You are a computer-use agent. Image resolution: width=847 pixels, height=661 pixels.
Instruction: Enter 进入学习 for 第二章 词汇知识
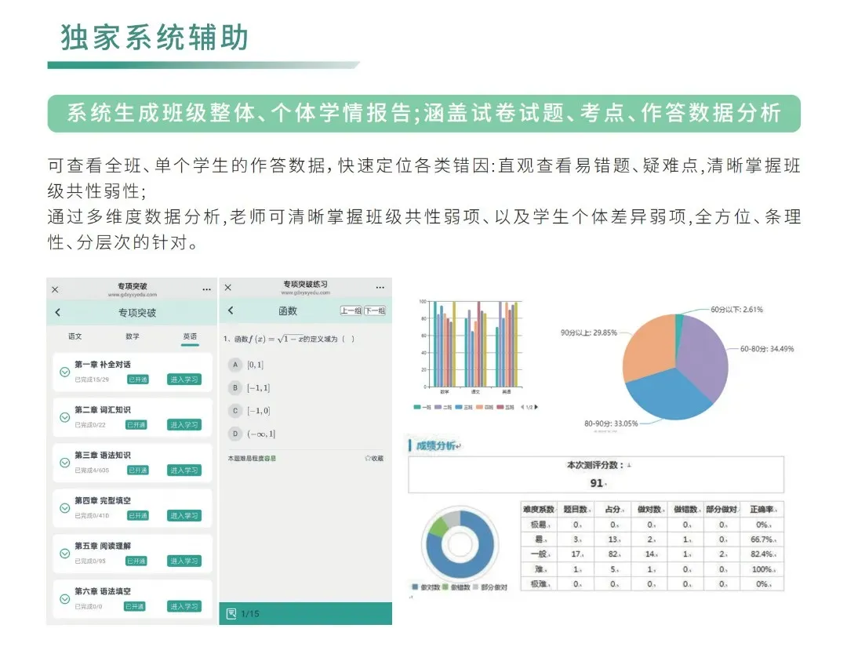tap(184, 424)
